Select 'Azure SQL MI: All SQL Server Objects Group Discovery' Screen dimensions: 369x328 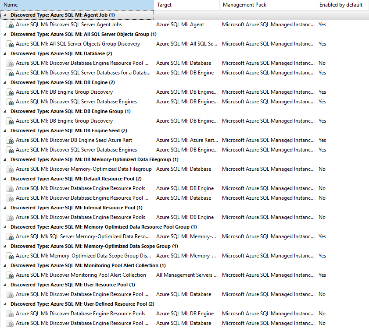[78, 44]
